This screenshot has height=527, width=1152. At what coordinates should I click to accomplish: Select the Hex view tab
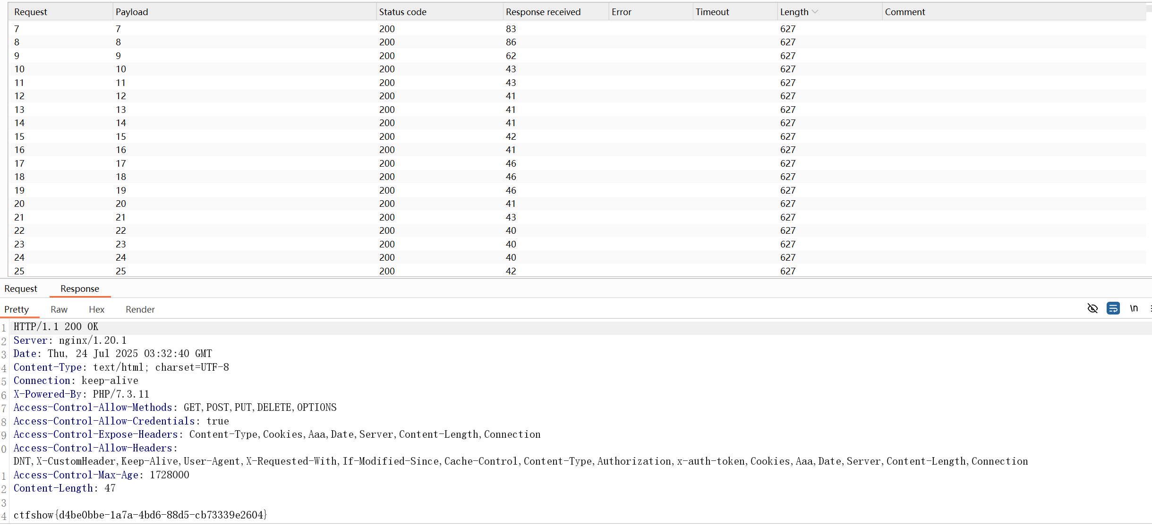tap(96, 309)
